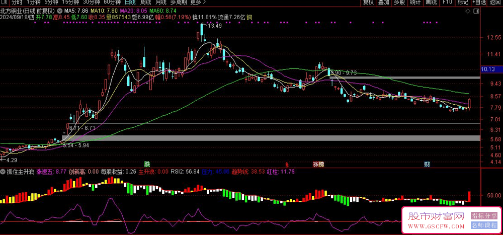Open the 多周期 multi-period view
The height and width of the screenshot is (235, 503).
point(179,3)
